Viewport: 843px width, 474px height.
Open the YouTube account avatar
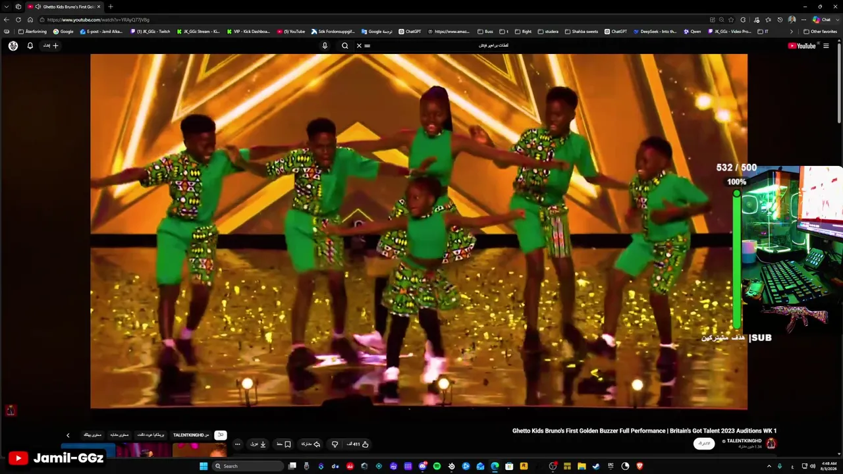(x=13, y=46)
